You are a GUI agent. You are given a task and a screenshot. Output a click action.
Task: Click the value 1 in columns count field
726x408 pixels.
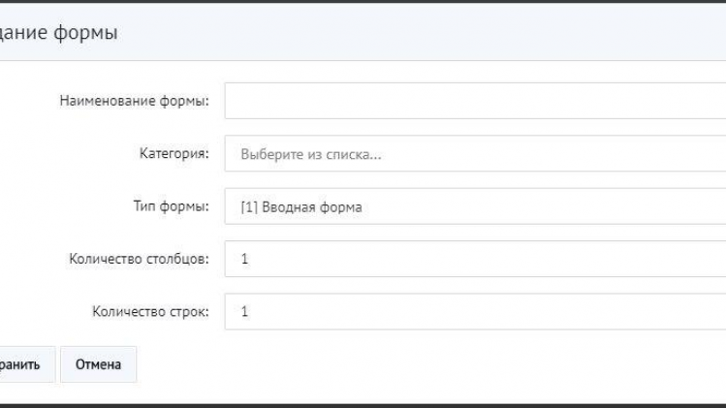pos(245,259)
